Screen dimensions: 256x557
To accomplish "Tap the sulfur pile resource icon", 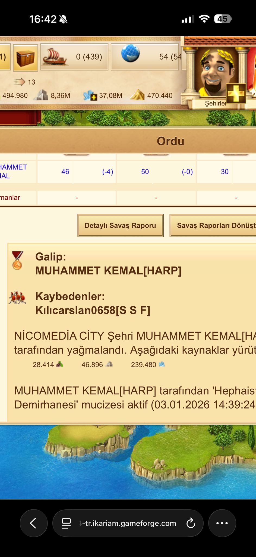I will tap(137, 95).
